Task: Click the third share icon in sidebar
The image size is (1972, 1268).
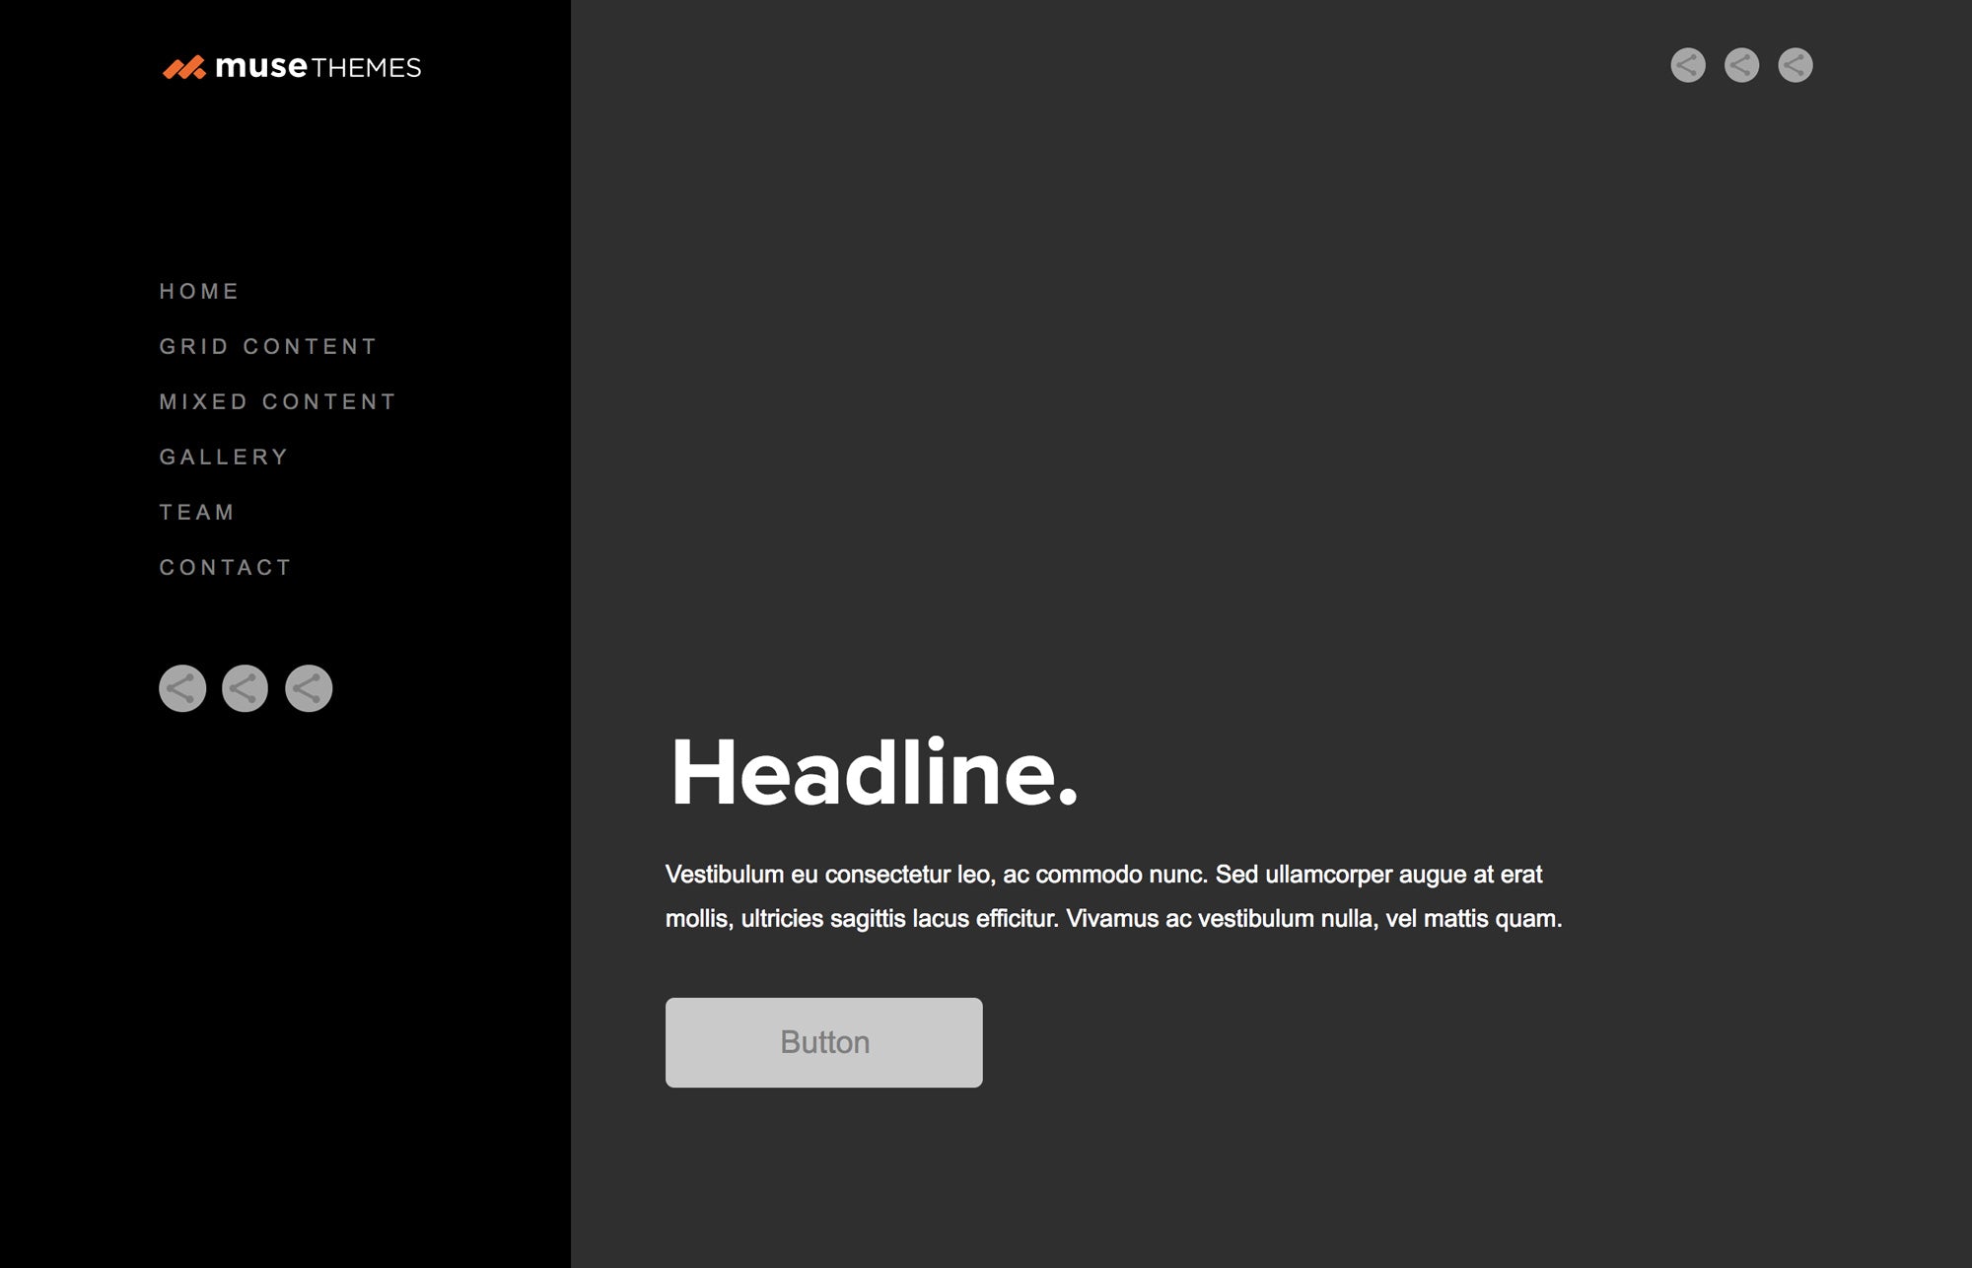Action: tap(308, 687)
